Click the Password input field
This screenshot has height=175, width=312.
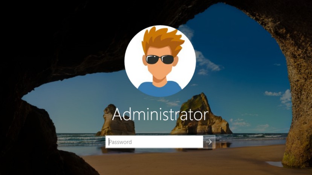pyautogui.click(x=154, y=142)
